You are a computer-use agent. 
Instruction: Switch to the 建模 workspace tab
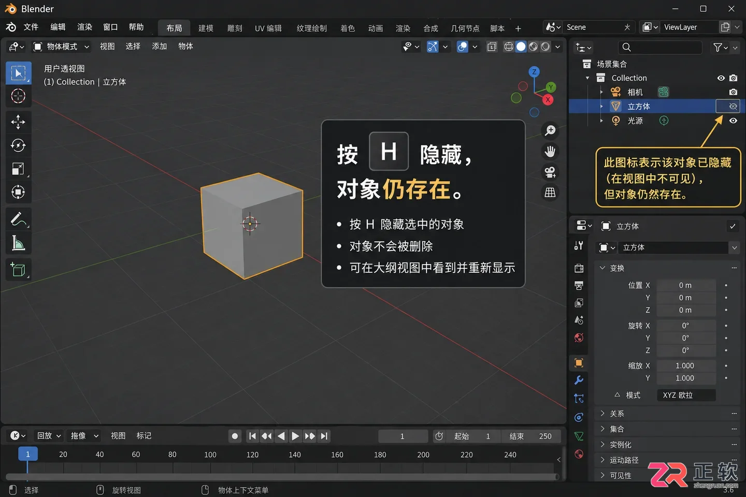click(x=206, y=28)
